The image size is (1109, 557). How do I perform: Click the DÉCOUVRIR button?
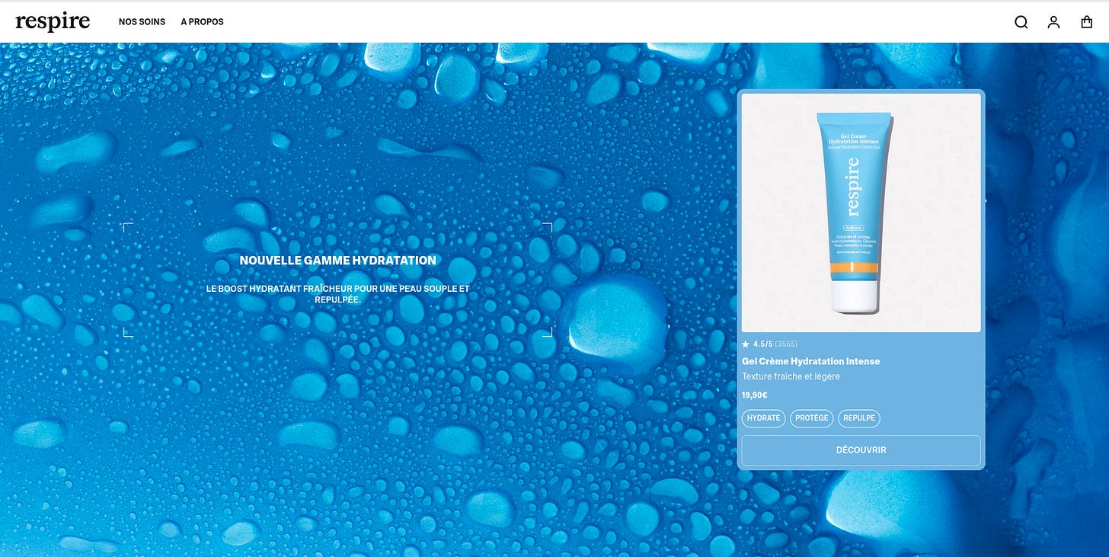click(861, 450)
